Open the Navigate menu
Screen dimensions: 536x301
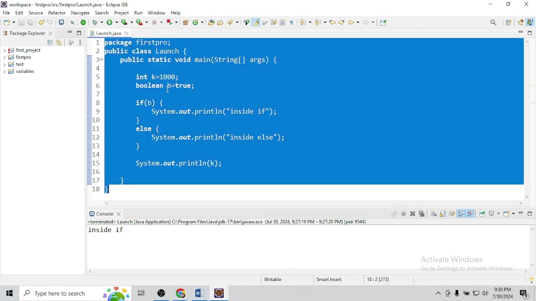point(80,13)
